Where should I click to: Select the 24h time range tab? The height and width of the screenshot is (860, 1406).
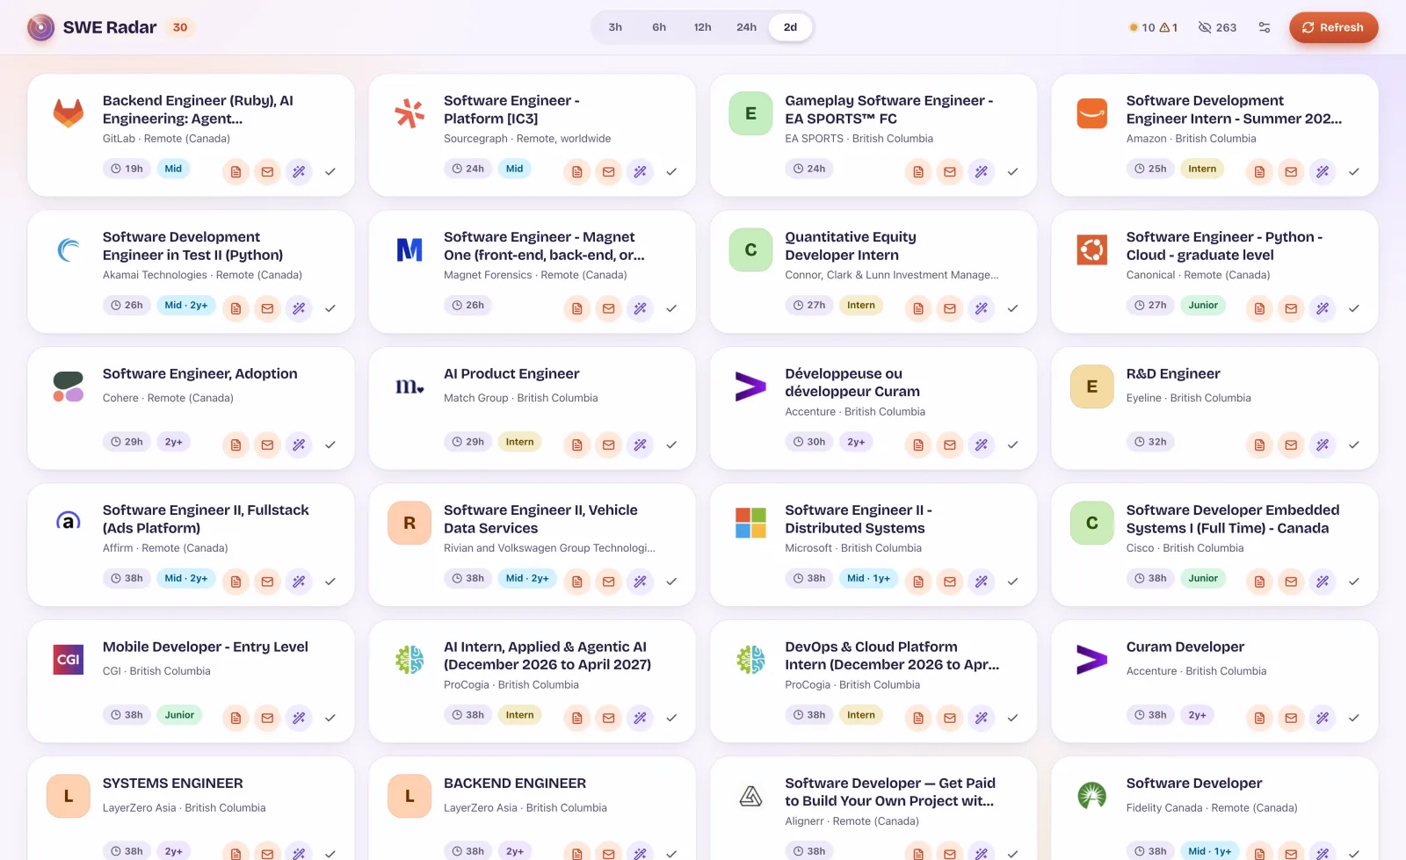coord(747,27)
